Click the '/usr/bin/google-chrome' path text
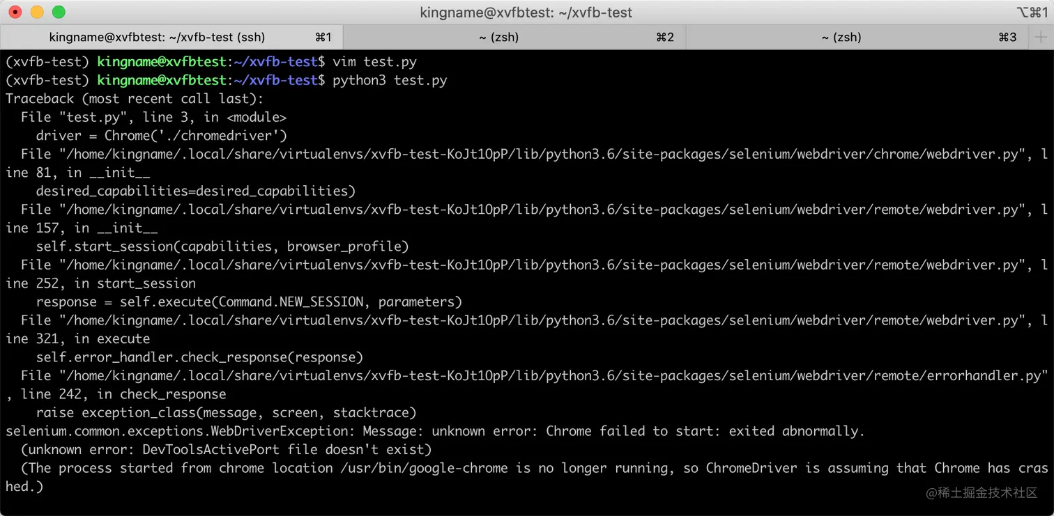This screenshot has width=1054, height=516. [x=425, y=468]
